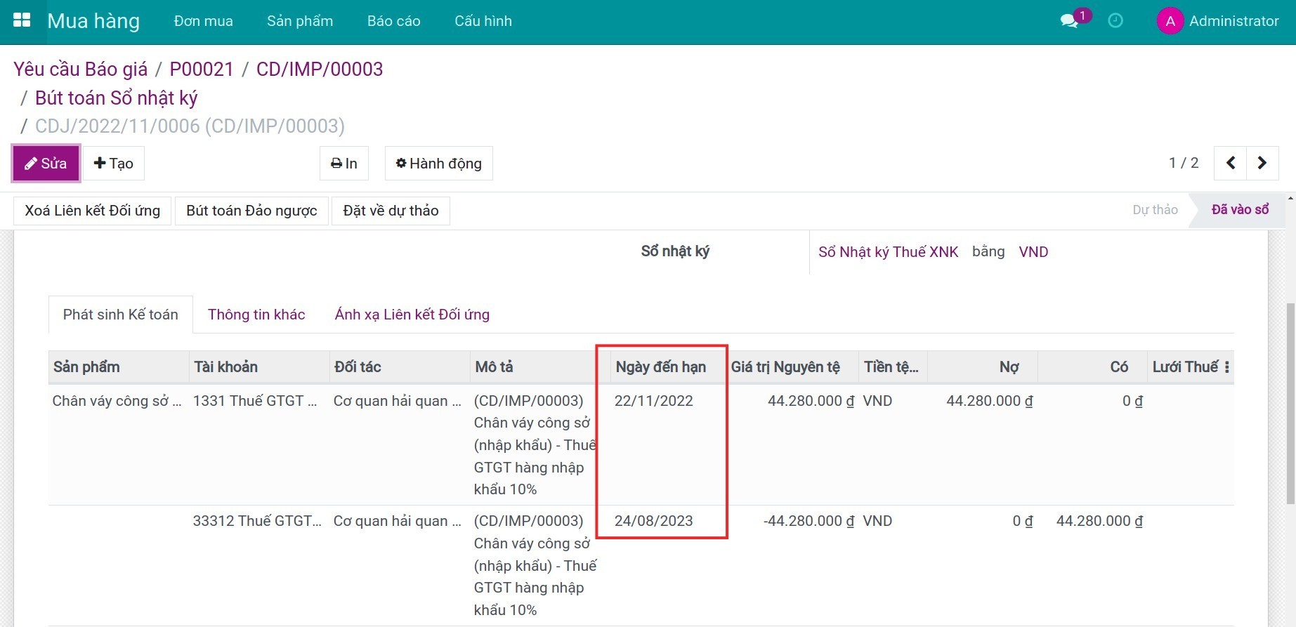This screenshot has width=1296, height=627.
Task: Open the activities clock icon
Action: click(1115, 21)
